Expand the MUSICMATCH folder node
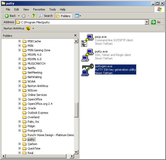The image size is (166, 160). (19, 63)
